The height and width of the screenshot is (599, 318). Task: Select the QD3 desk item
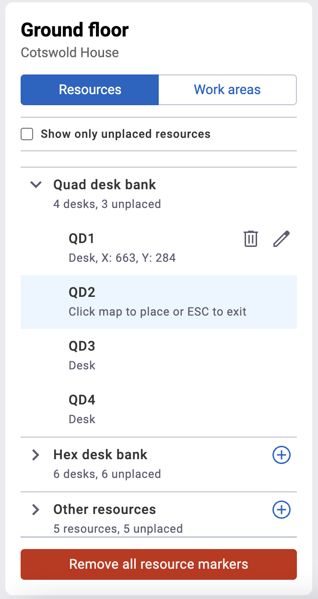(x=159, y=356)
